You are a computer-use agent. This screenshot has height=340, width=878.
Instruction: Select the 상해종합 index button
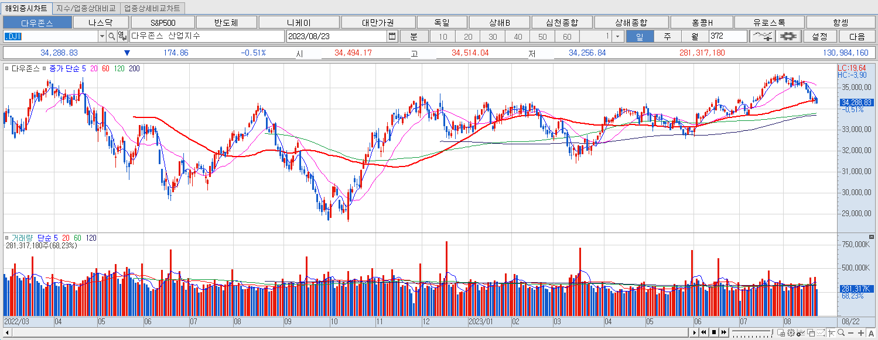point(631,22)
